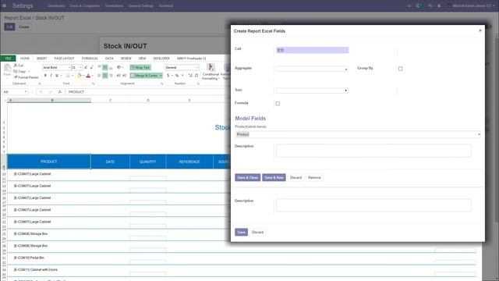The height and width of the screenshot is (281, 499).
Task: Click the Percent Style icon
Action: tap(177, 76)
